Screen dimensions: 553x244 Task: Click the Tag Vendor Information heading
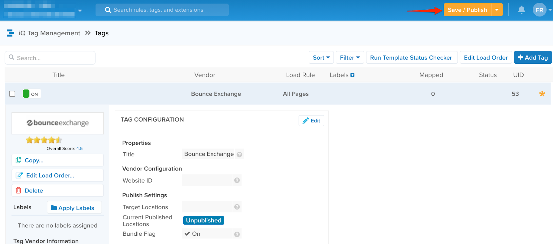point(46,241)
